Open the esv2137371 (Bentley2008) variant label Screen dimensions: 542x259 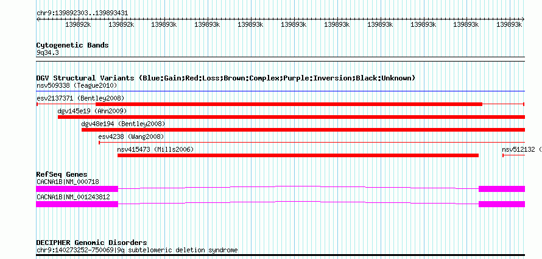(80, 98)
